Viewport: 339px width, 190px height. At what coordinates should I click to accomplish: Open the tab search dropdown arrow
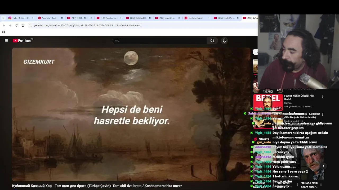[3, 18]
